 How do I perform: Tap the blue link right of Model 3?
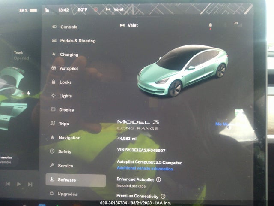222,124
